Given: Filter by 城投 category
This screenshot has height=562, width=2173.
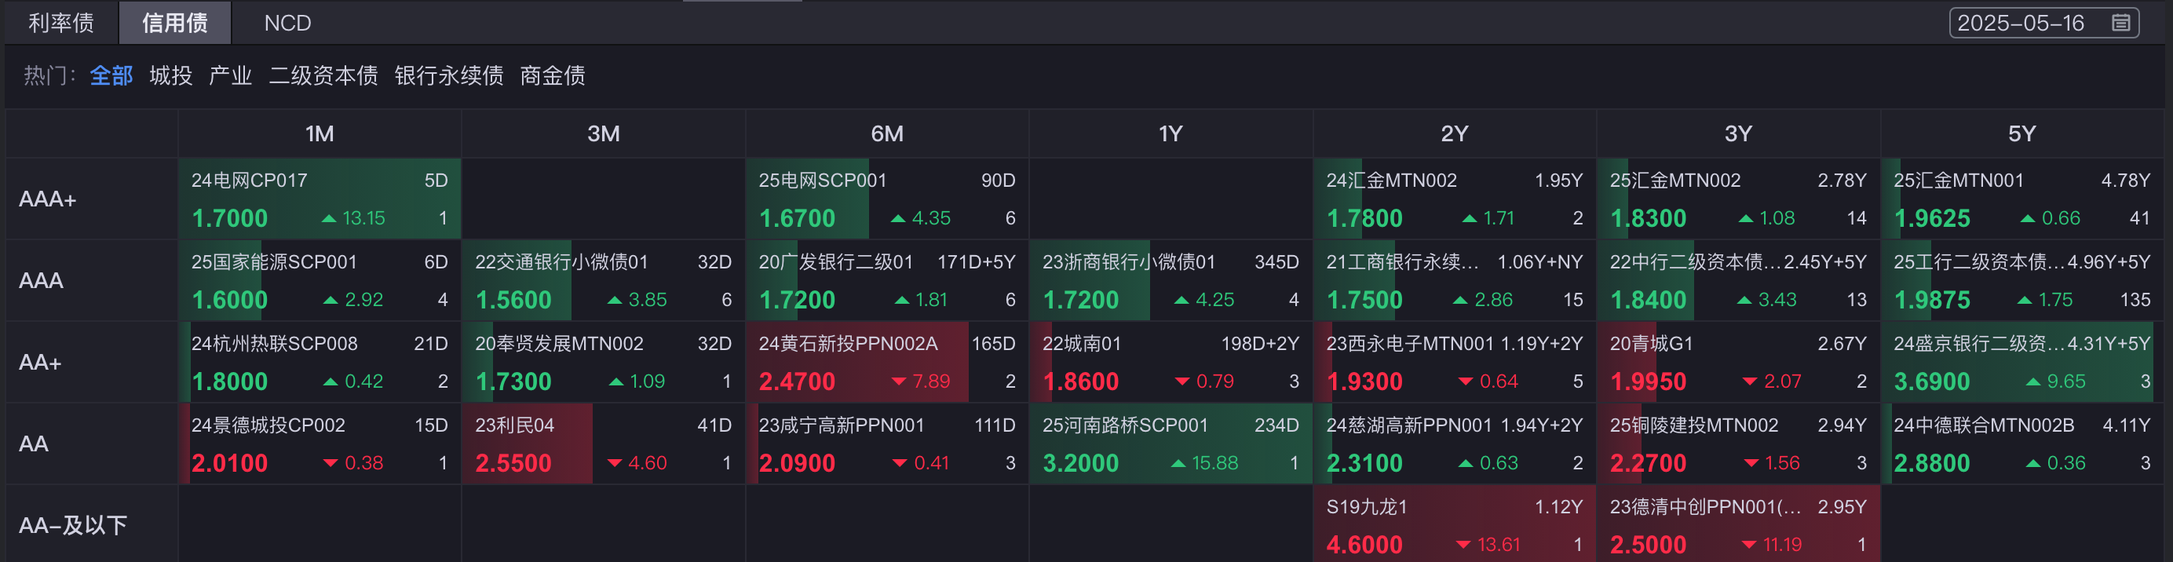Looking at the screenshot, I should coord(171,76).
